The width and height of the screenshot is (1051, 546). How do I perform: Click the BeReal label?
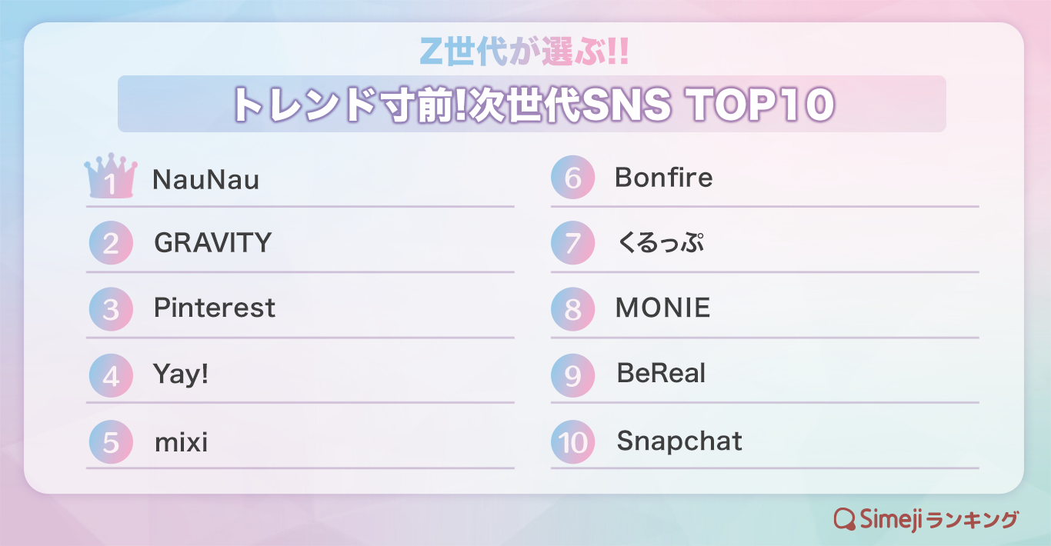coord(662,375)
